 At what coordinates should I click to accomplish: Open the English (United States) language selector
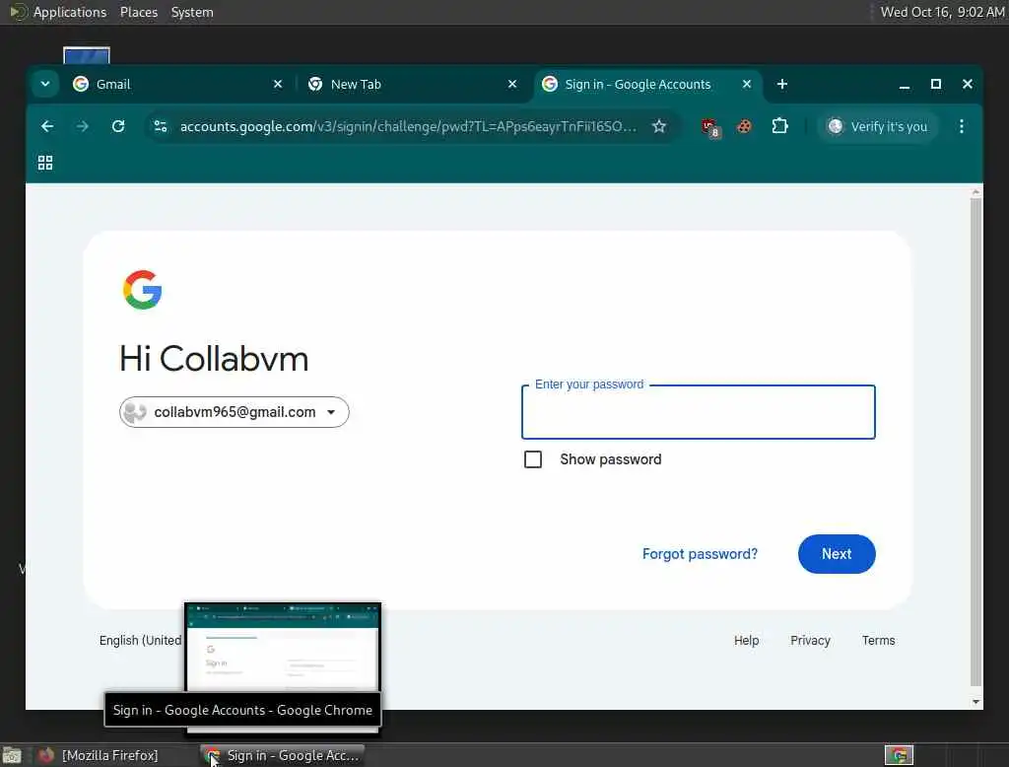tap(140, 640)
